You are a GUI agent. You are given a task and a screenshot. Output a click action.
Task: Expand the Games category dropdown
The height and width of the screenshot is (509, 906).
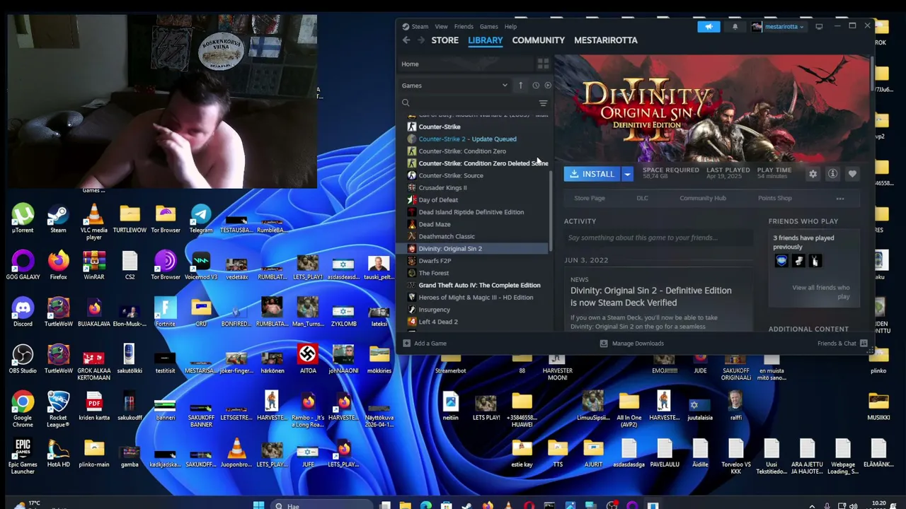(x=455, y=86)
